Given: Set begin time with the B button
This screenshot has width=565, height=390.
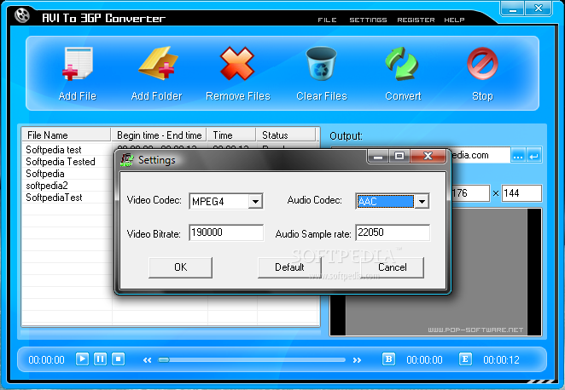Looking at the screenshot, I should coord(388,358).
